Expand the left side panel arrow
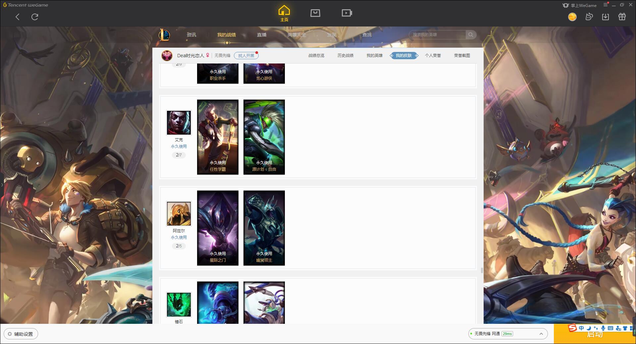 2,185
